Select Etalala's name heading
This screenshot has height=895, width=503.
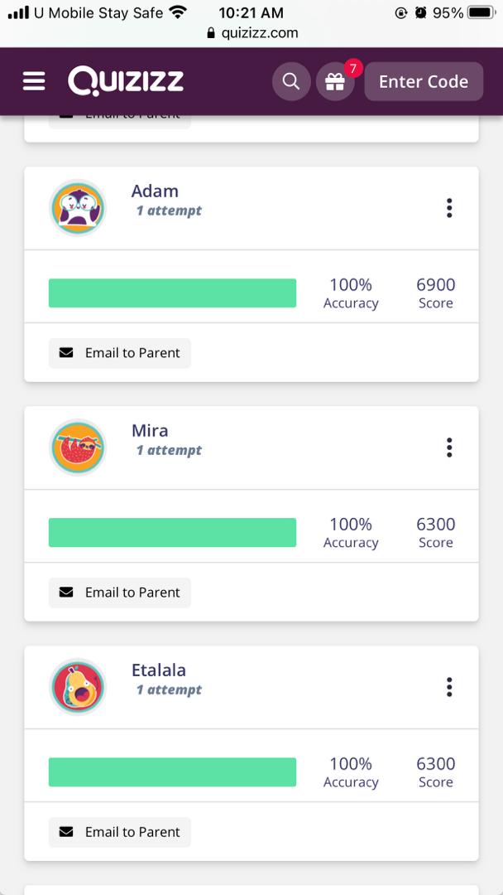click(159, 670)
